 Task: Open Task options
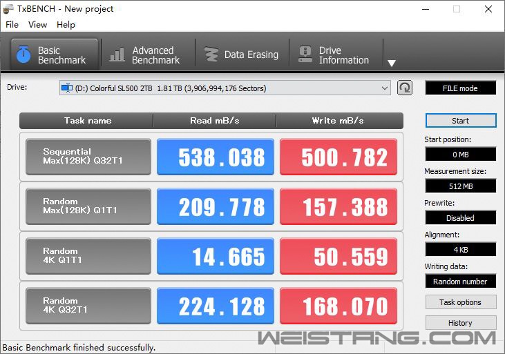point(460,302)
